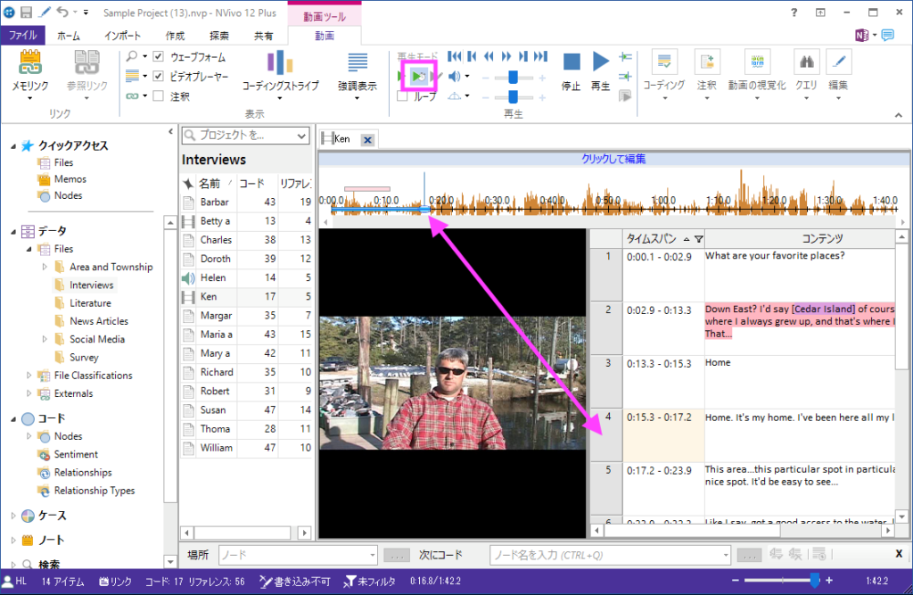Click the memo link icon (メモリンク)

coord(30,64)
